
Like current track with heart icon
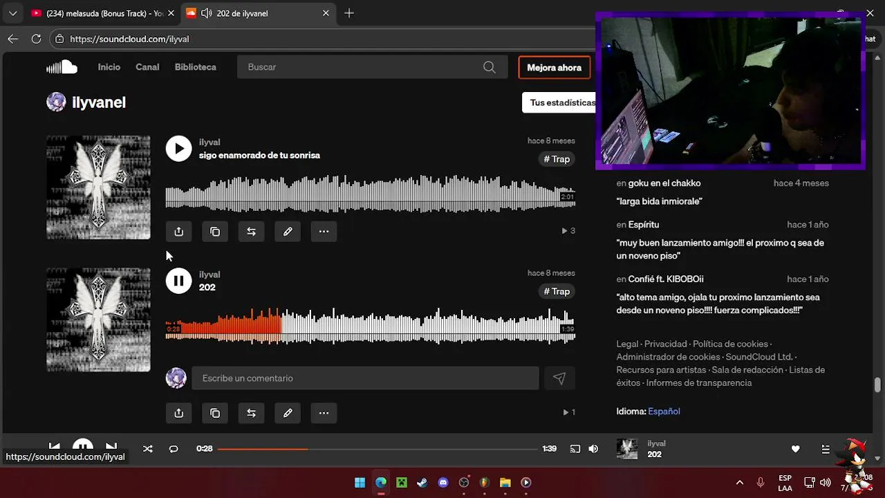pyautogui.click(x=795, y=449)
